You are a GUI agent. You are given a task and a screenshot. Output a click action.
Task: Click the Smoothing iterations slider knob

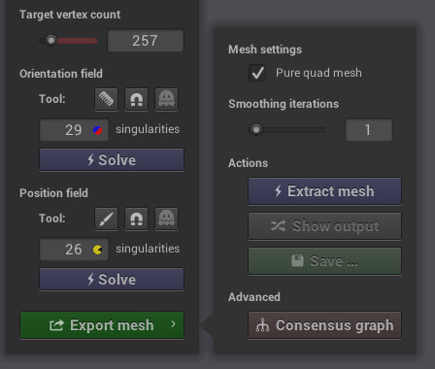tap(256, 130)
